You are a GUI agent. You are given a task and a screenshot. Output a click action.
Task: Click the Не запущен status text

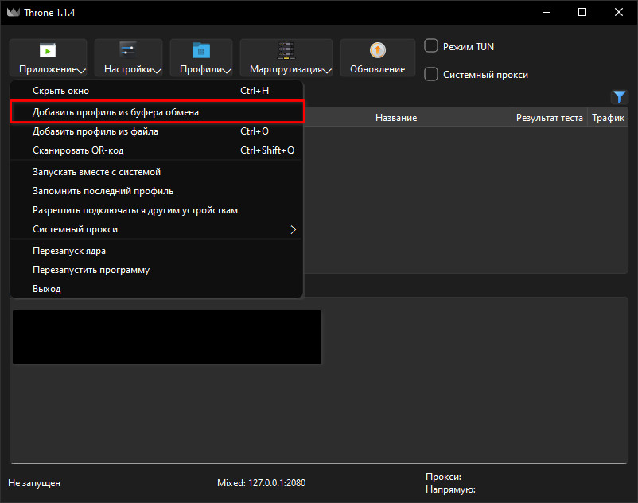click(34, 483)
